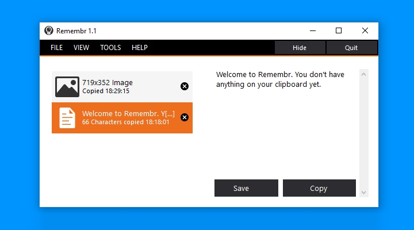Select the '719x352 Image' label
Screen dimensions: 414x230
108,83
